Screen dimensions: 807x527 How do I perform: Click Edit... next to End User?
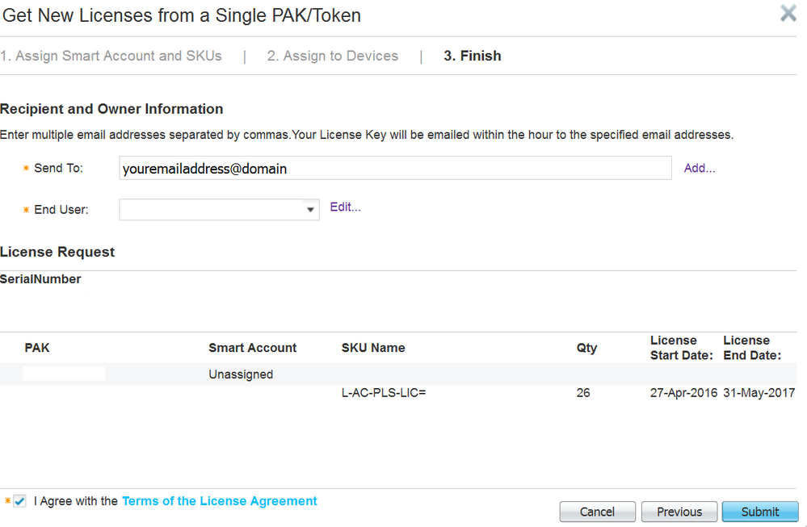[346, 207]
